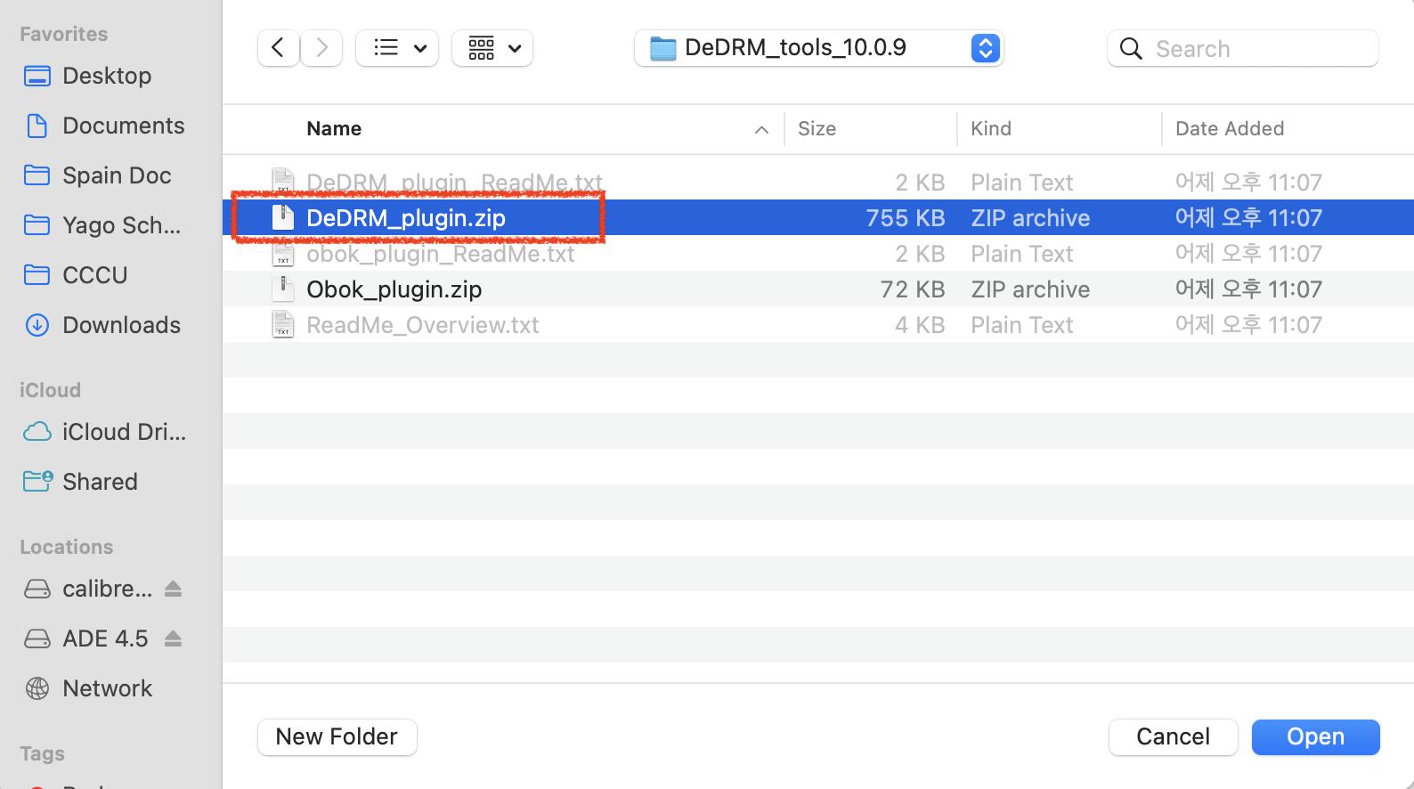Click the iCloud Drive cloud icon
Image resolution: width=1414 pixels, height=789 pixels.
(37, 432)
